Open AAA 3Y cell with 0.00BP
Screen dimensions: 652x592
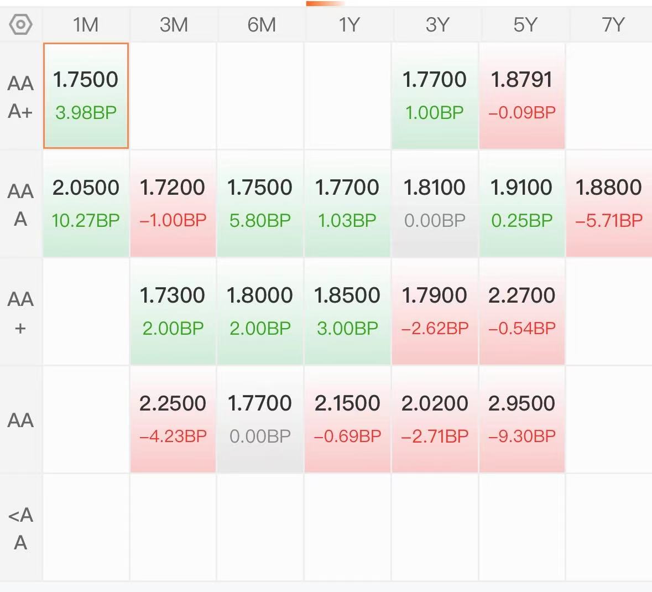pos(435,204)
